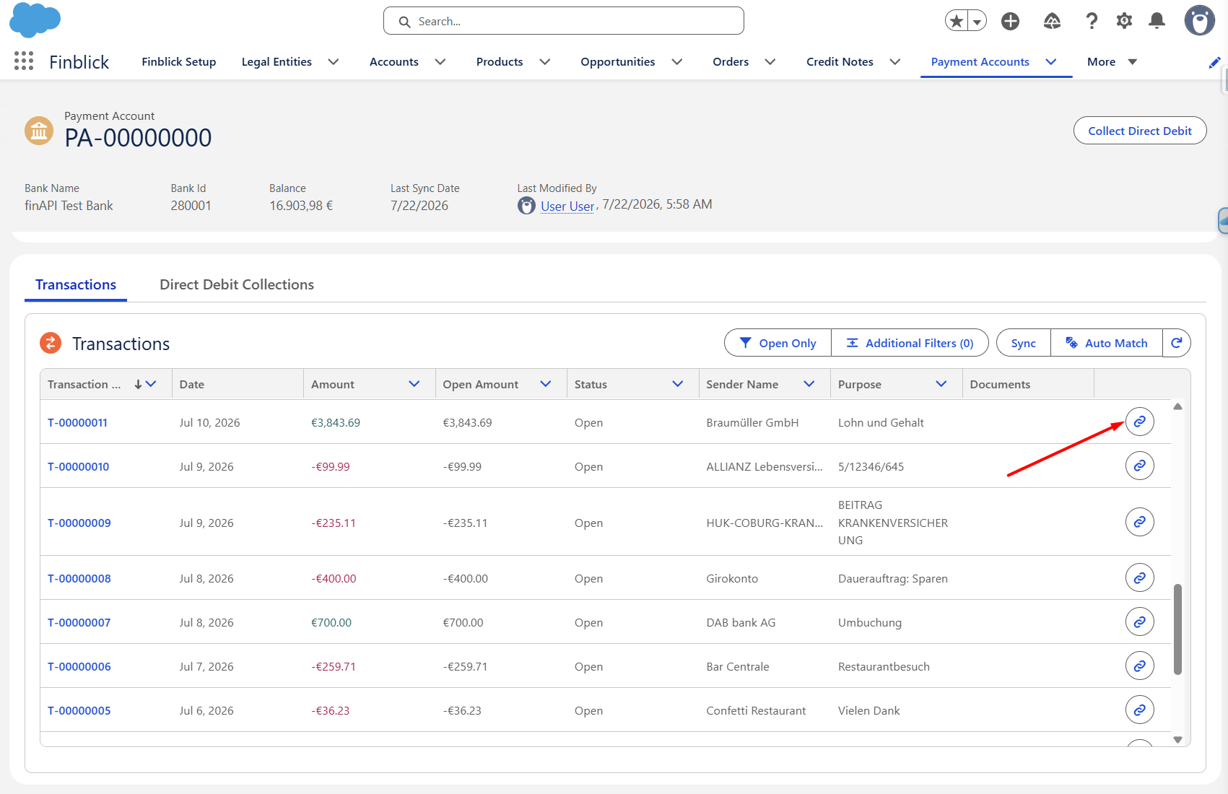Expand the Status column menu
The image size is (1228, 794).
pyautogui.click(x=678, y=384)
